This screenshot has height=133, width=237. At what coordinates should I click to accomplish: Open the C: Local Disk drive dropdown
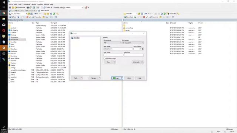pyautogui.click(x=18, y=14)
